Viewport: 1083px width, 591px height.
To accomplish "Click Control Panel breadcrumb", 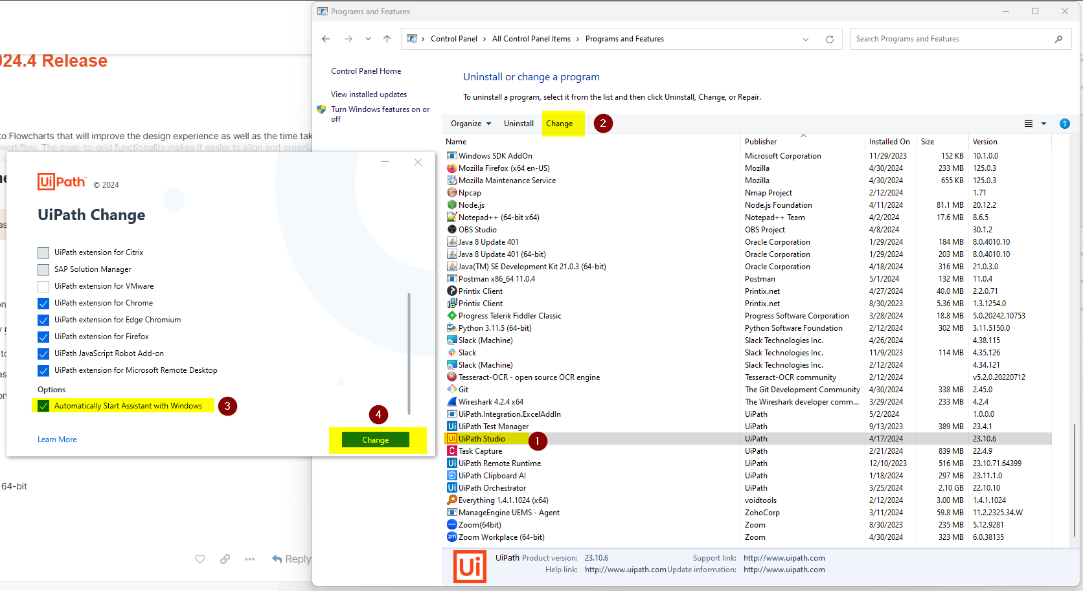I will [x=454, y=39].
